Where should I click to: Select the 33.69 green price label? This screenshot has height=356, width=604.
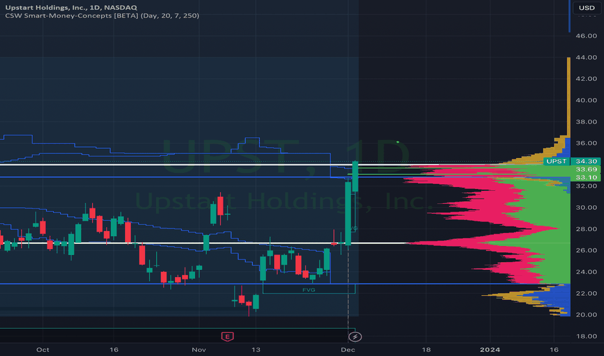(x=586, y=170)
